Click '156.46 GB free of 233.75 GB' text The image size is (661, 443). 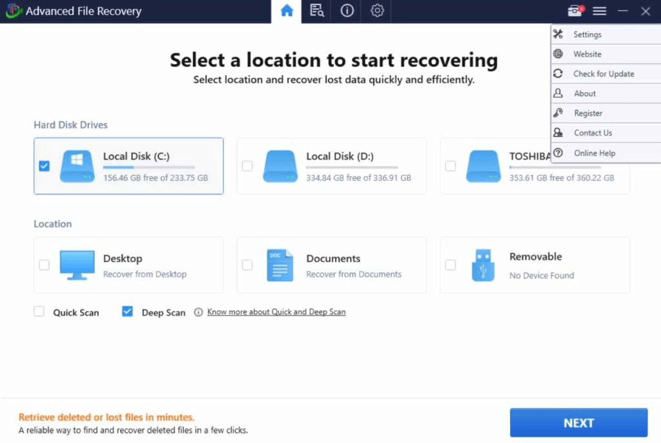[x=156, y=178]
